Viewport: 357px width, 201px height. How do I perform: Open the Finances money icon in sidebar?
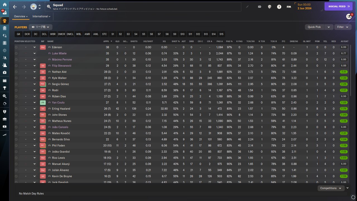pos(4,126)
